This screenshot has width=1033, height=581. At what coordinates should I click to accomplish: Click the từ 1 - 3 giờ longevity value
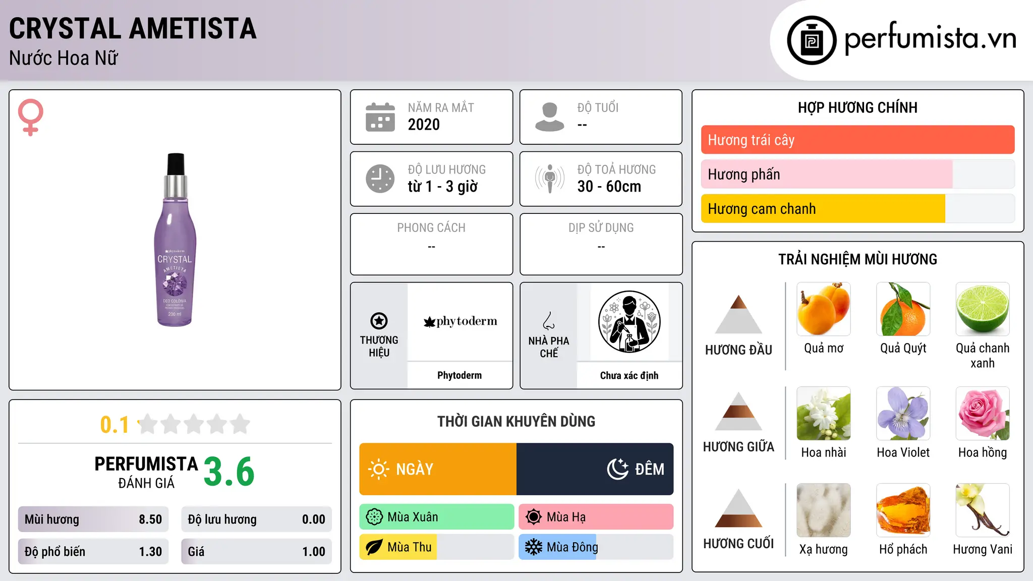coord(442,187)
